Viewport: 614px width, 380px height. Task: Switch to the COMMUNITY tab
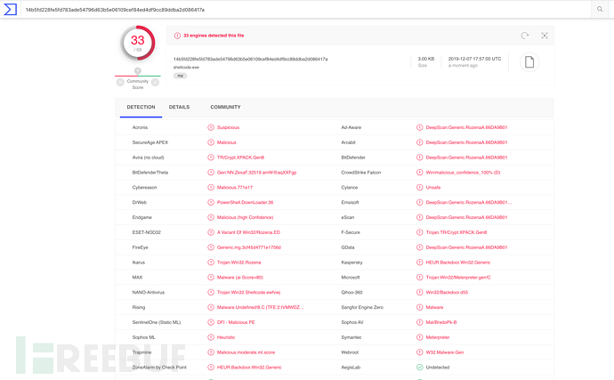click(225, 107)
